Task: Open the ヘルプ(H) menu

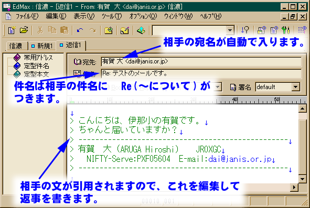Action: 210,16
